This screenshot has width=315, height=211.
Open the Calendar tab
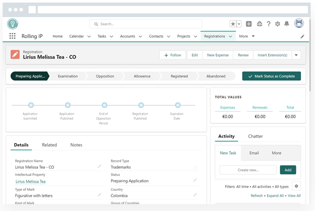[x=76, y=36]
